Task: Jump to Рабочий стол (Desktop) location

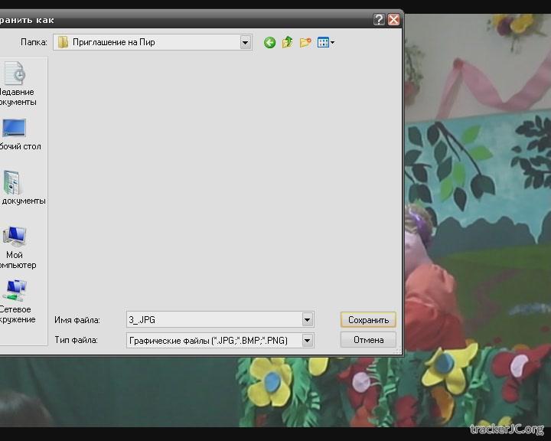Action: [17, 134]
